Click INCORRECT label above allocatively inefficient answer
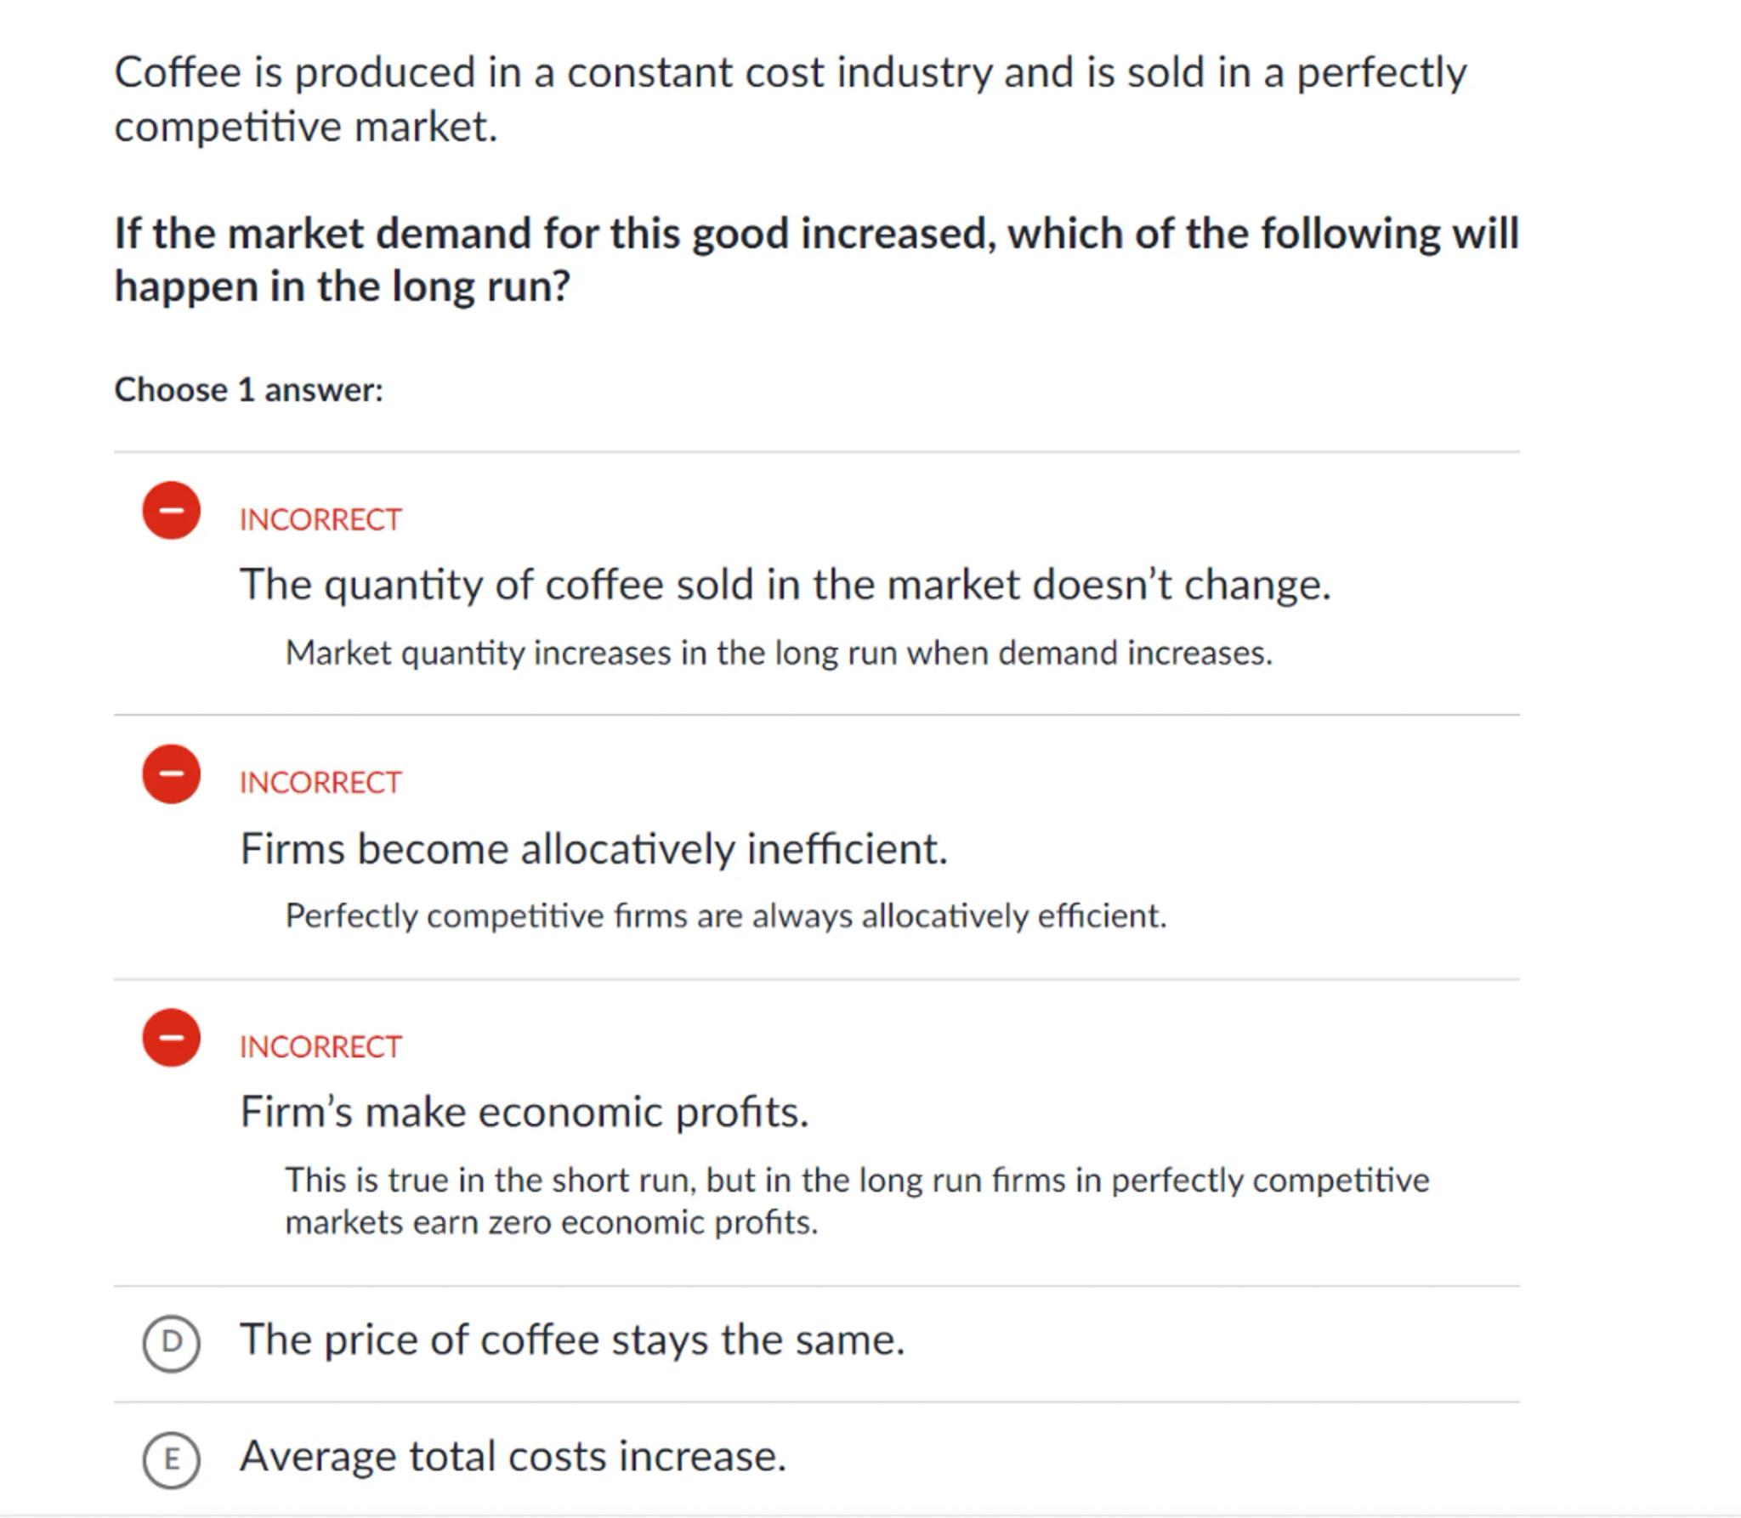The image size is (1741, 1518). coord(320,783)
